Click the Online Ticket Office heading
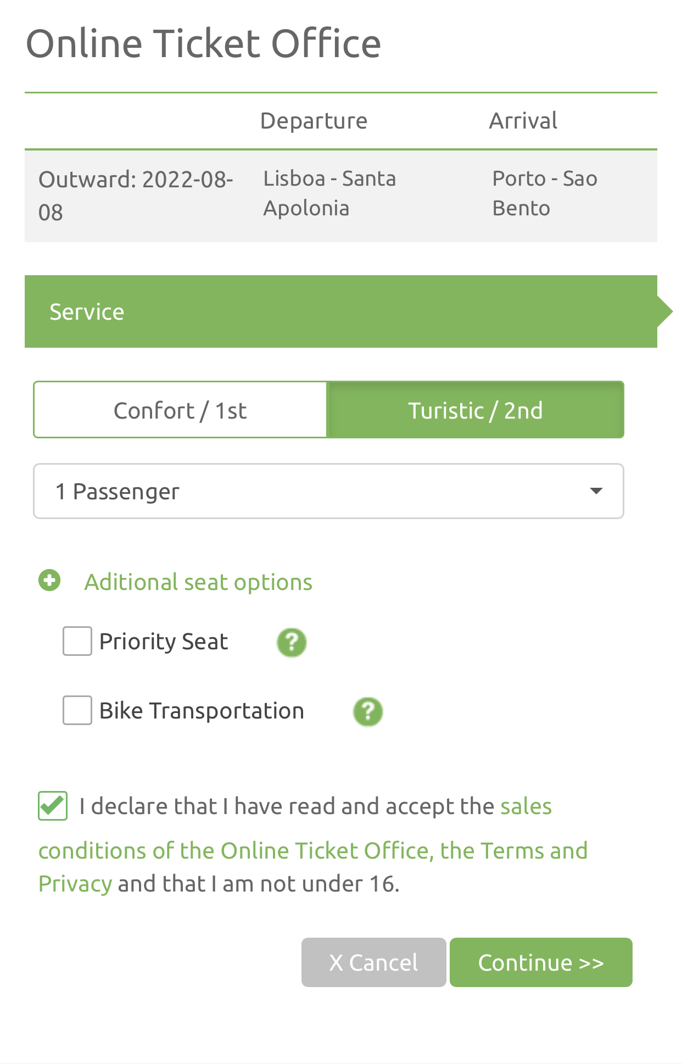682x1064 pixels. (203, 43)
